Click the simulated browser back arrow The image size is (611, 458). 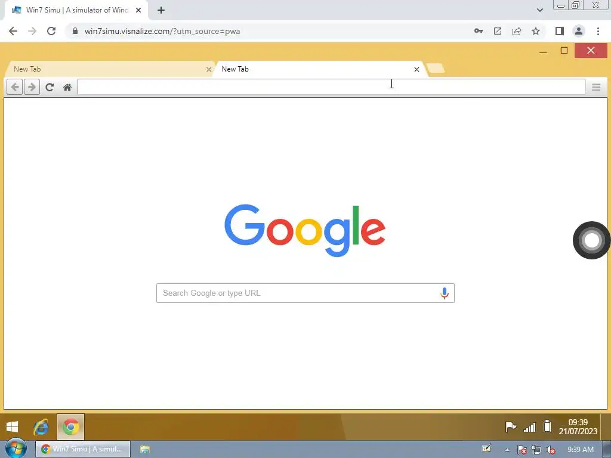point(15,87)
